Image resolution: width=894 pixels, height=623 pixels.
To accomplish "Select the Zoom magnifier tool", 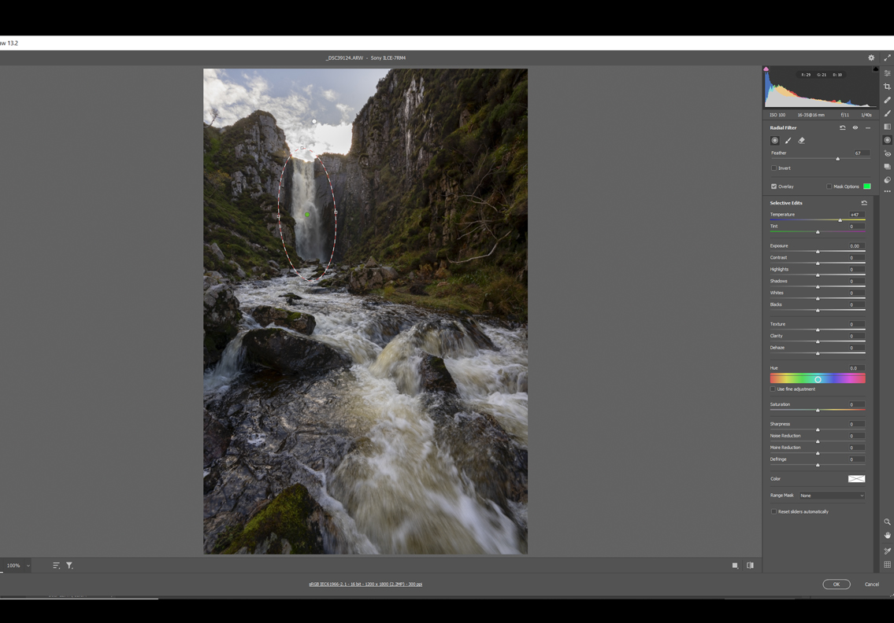I will coord(887,522).
